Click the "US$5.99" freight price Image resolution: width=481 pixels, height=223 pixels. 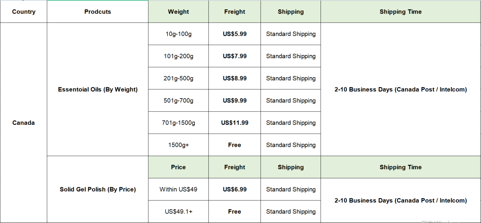(x=235, y=34)
